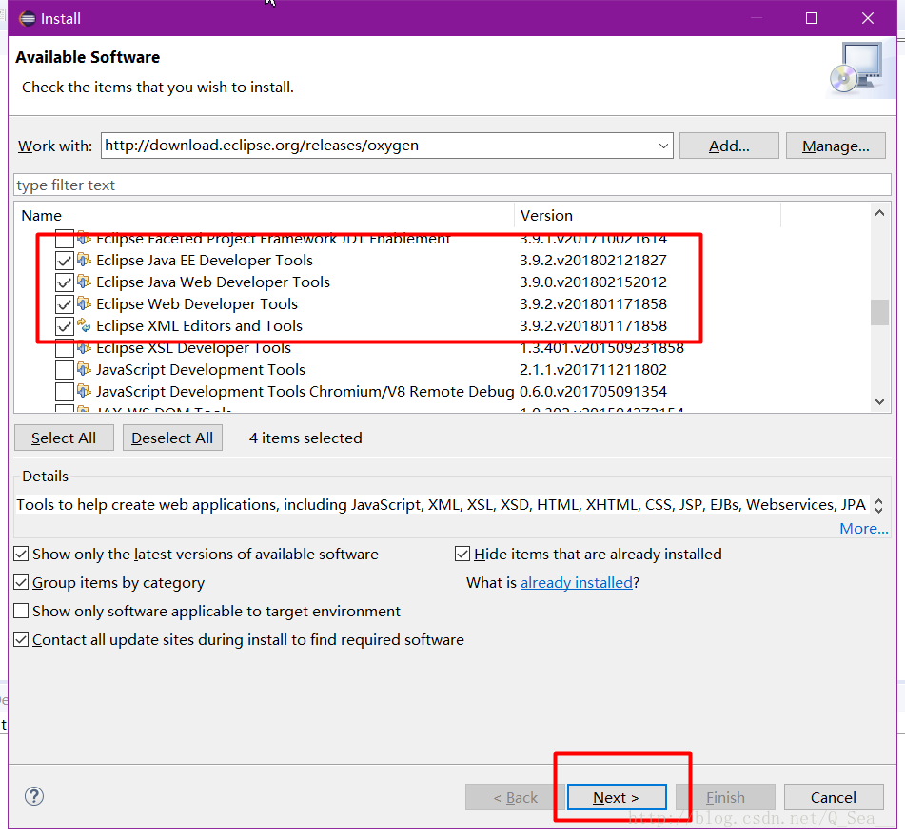
Task: Toggle Group items by category option
Action: [21, 583]
